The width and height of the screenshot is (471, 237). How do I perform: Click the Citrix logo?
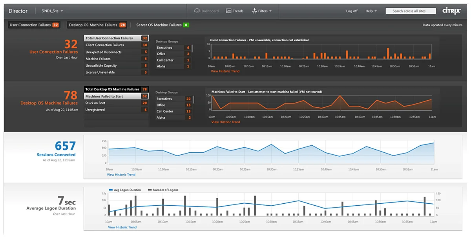[452, 11]
